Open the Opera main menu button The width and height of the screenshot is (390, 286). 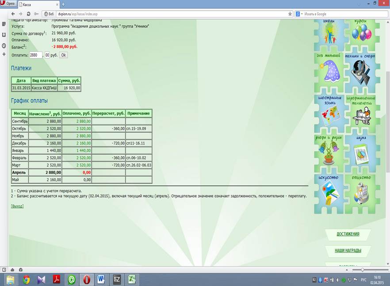[8, 4]
